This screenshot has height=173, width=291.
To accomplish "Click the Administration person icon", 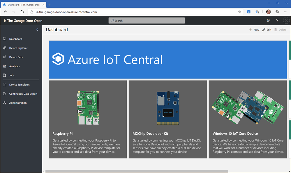I will (x=5, y=103).
